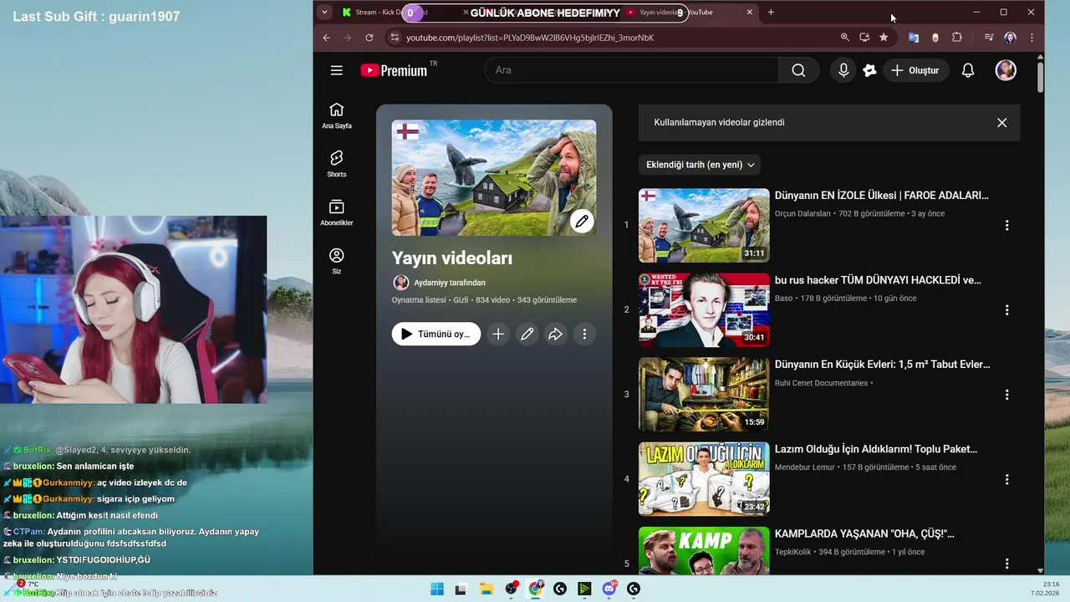Go to Ana Sayfa in sidebar
This screenshot has height=602, width=1070.
[x=337, y=115]
